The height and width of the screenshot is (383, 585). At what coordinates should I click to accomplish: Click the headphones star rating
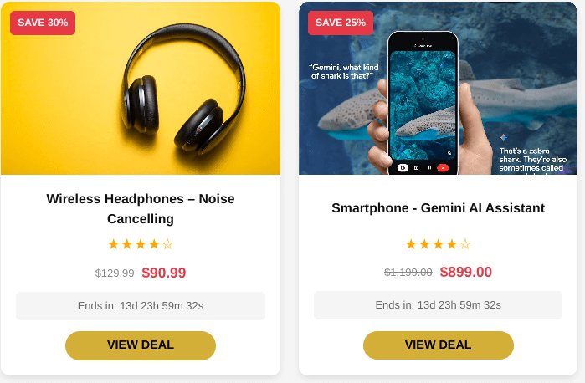click(141, 244)
